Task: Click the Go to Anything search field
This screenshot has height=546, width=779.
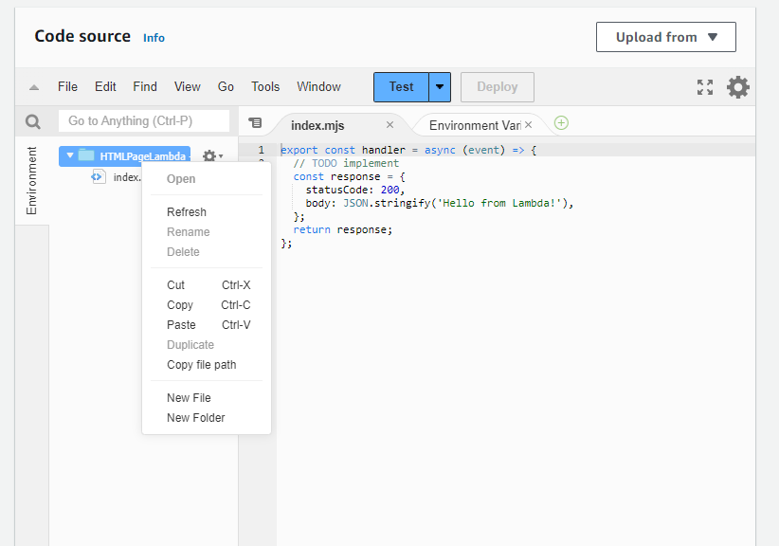Action: click(x=144, y=121)
